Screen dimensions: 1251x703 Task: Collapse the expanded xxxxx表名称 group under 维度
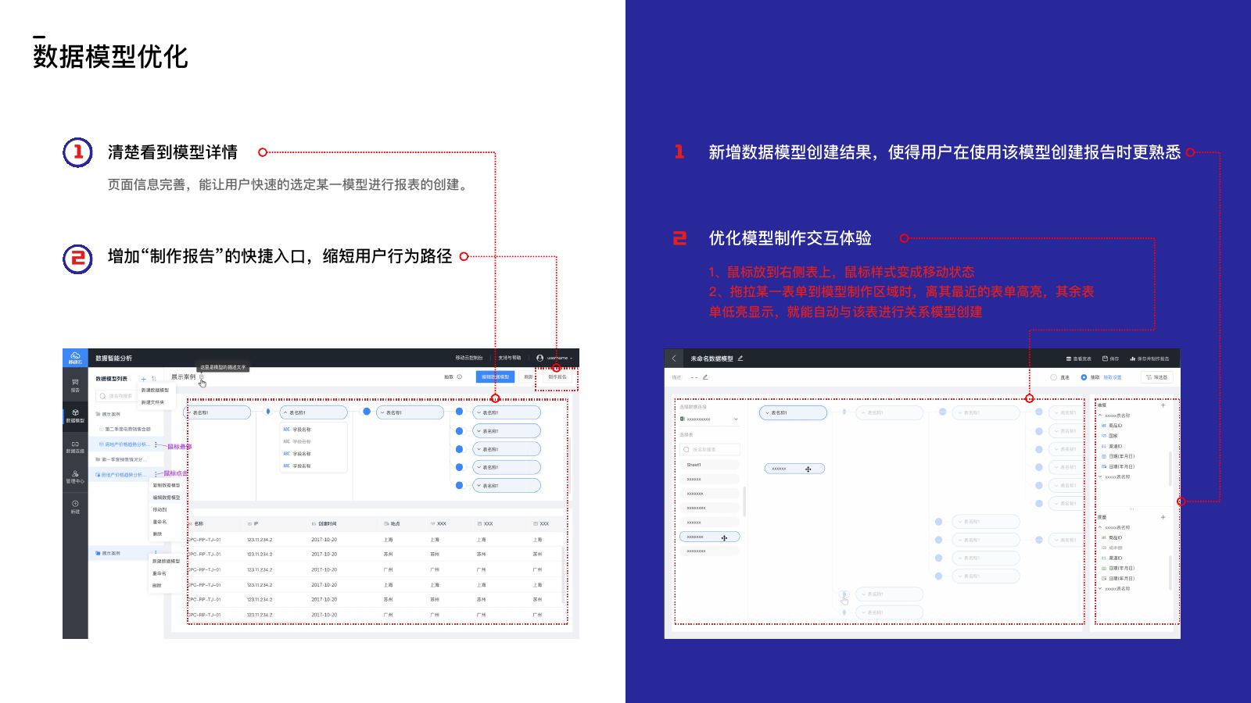[x=1100, y=416]
